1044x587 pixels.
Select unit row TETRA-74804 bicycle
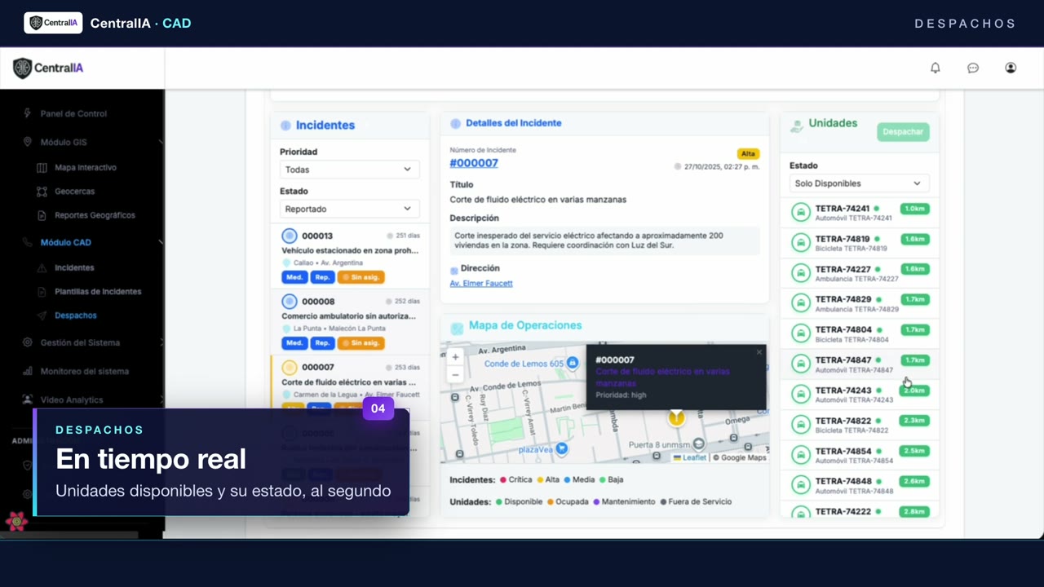tap(860, 333)
